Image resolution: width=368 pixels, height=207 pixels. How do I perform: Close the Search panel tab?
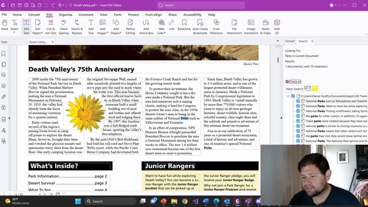tap(312, 41)
